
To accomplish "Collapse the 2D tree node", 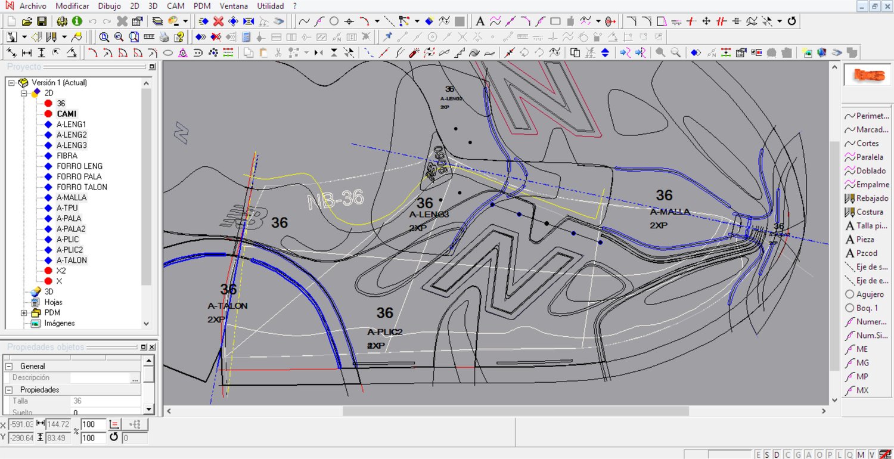I will point(24,93).
